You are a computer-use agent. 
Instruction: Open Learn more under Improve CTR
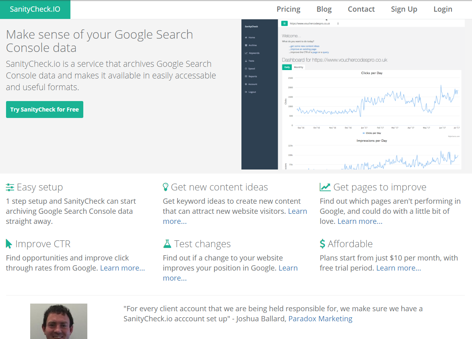[x=122, y=268]
